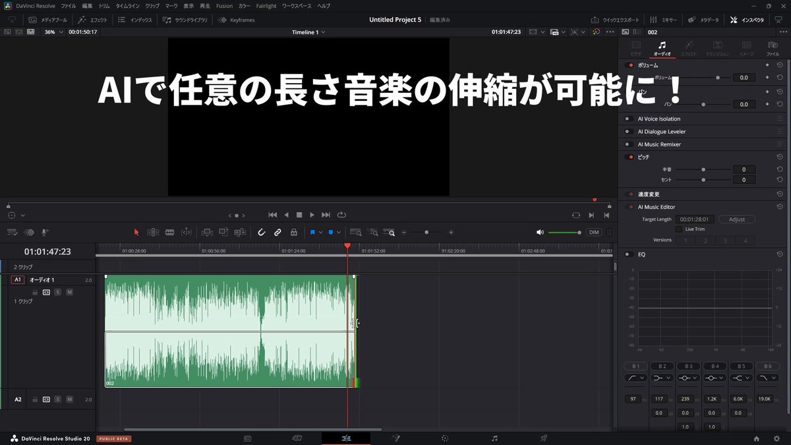Screen dimensions: 791x445
Task: Add a blue marker at the playhead
Action: pos(331,232)
